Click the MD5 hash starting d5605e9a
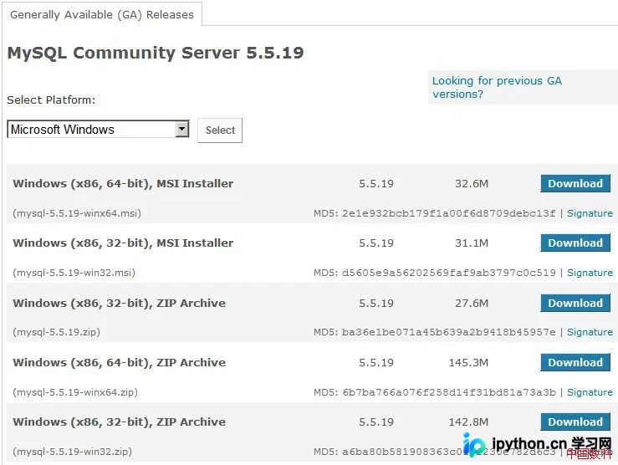 [448, 273]
